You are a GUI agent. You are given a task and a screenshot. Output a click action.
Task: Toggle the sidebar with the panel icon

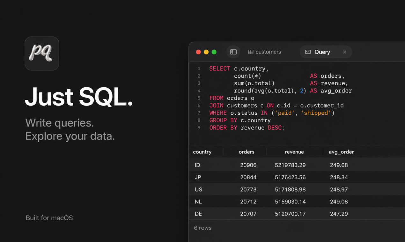click(233, 52)
